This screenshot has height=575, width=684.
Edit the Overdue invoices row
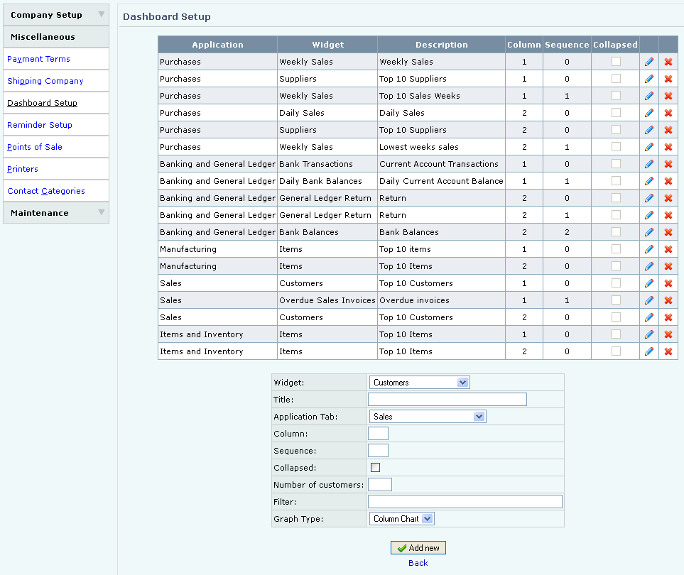(x=649, y=300)
